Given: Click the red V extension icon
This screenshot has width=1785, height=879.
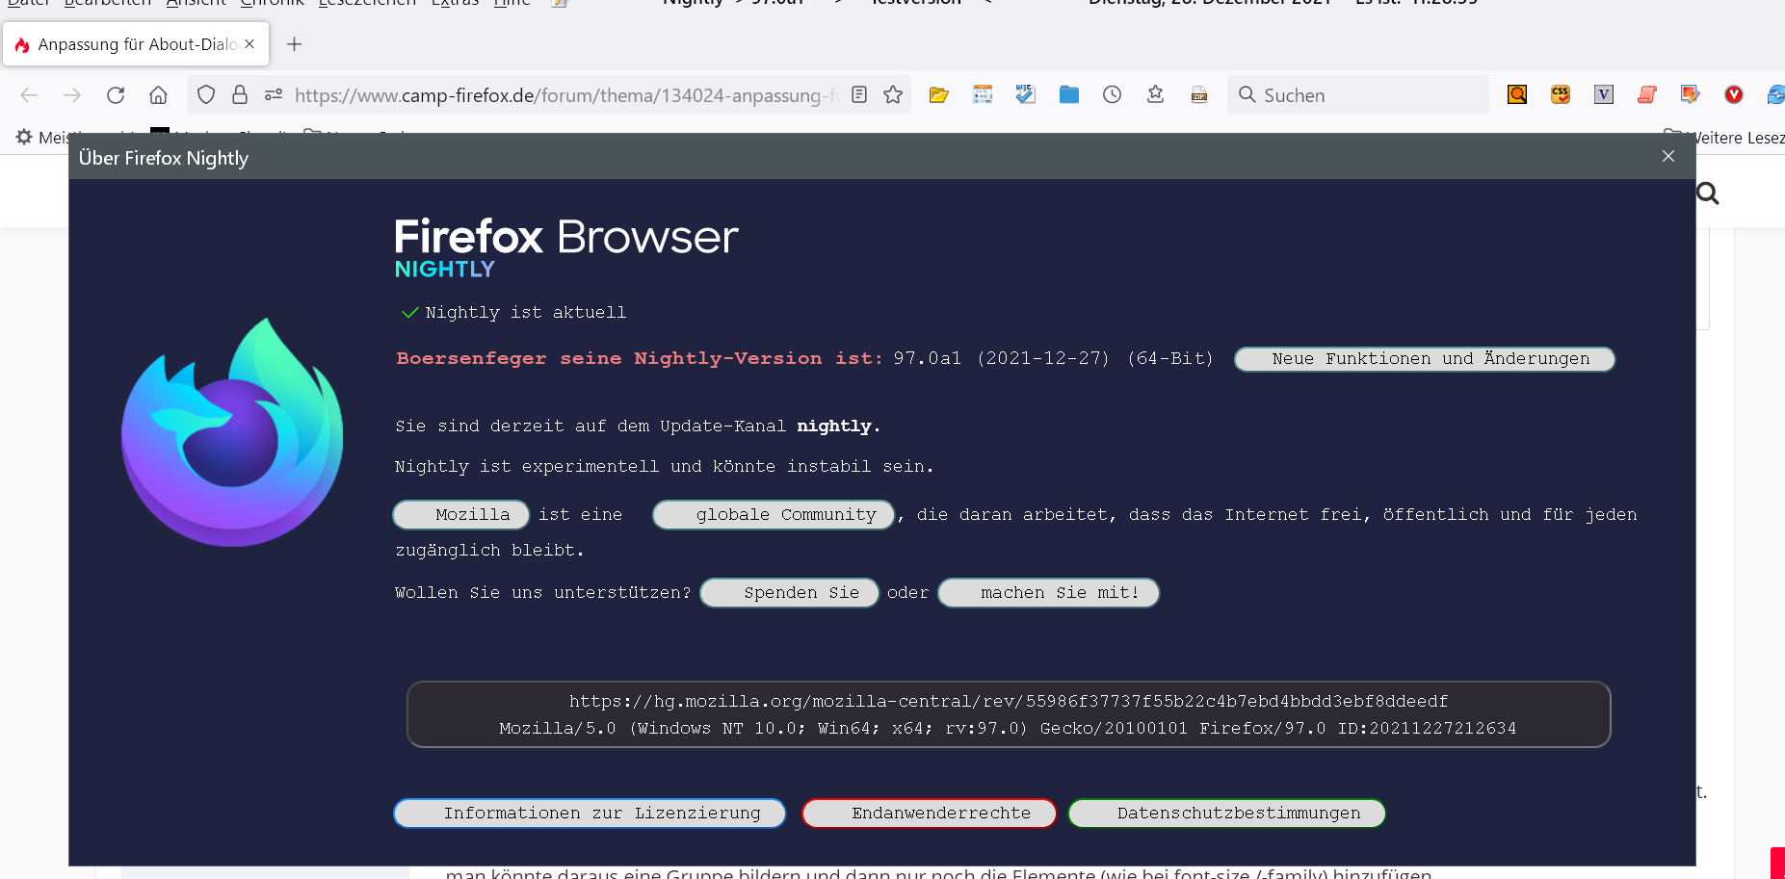Looking at the screenshot, I should point(1733,94).
